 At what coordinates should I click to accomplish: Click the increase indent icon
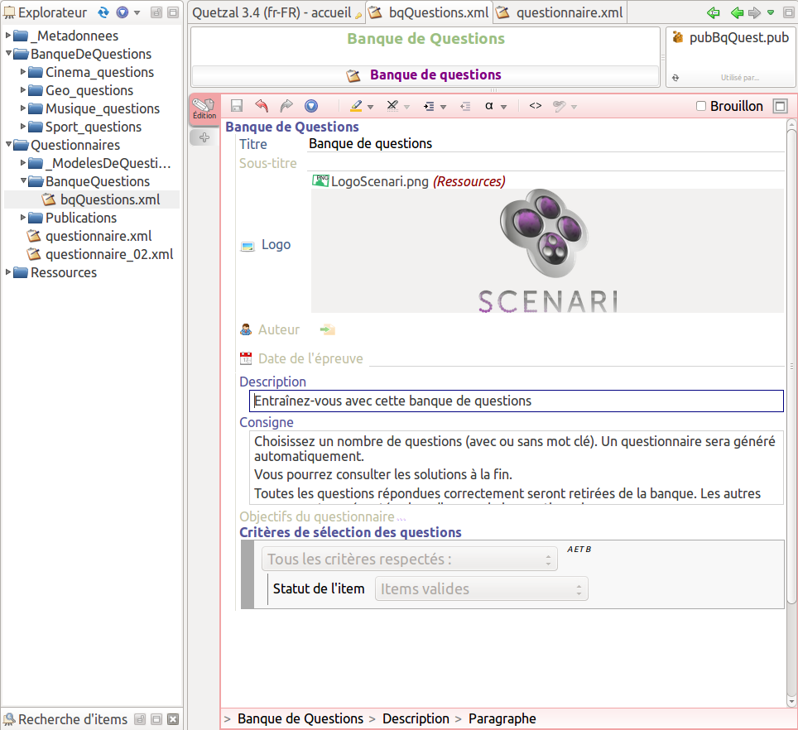[x=429, y=106]
